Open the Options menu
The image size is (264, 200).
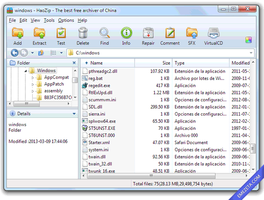(66, 20)
